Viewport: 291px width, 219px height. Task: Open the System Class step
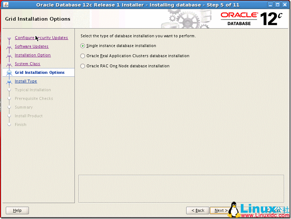(x=27, y=64)
